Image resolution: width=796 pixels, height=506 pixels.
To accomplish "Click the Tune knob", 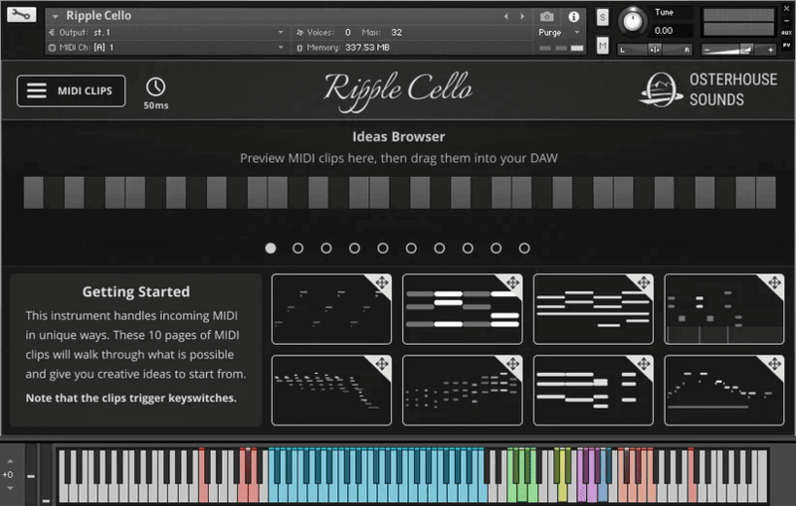I will click(x=633, y=21).
